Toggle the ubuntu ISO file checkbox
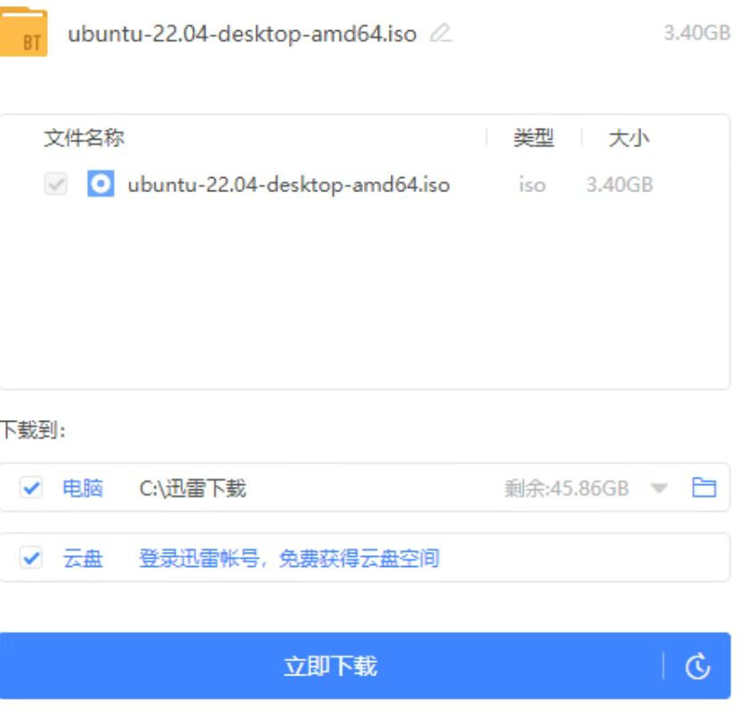This screenshot has height=711, width=740. (x=55, y=185)
